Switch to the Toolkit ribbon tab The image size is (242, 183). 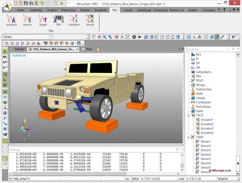click(x=192, y=10)
